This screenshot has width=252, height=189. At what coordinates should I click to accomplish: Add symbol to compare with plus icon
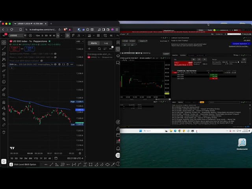30,35
